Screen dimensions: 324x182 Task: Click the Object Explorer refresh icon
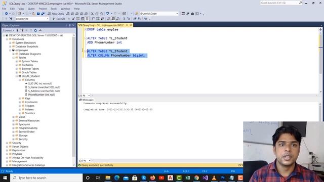pos(35,30)
